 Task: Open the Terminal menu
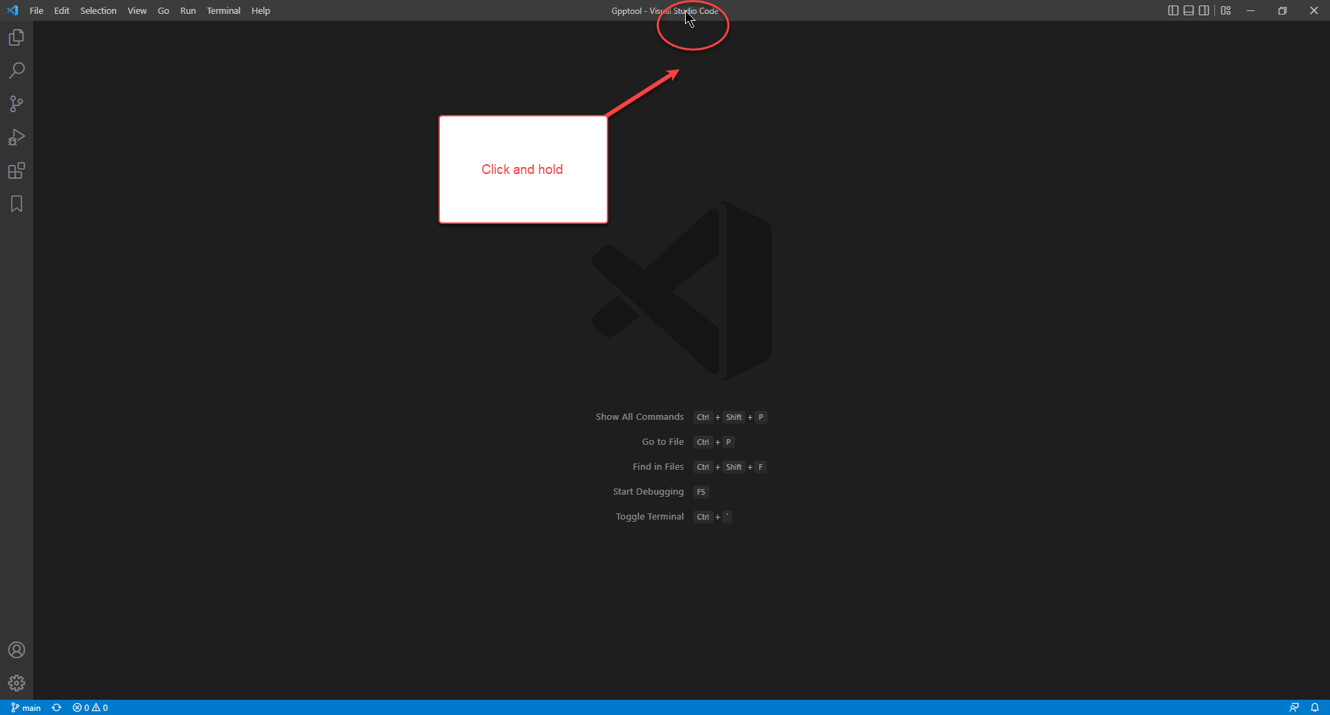(x=223, y=10)
